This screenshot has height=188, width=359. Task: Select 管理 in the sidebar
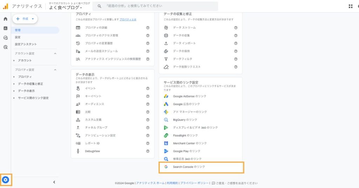tap(35, 30)
